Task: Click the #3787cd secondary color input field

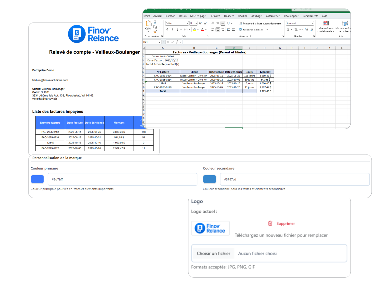Action: [x=295, y=179]
